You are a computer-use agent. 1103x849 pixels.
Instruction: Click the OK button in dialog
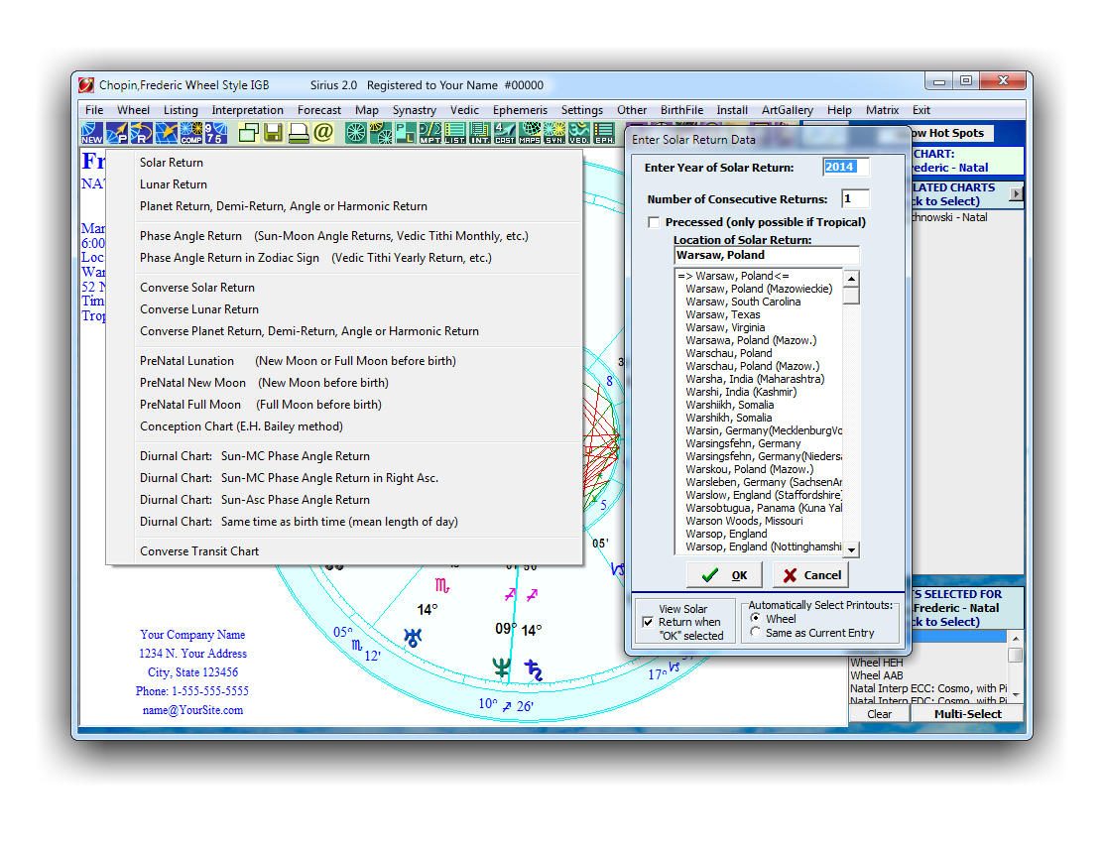(x=724, y=575)
